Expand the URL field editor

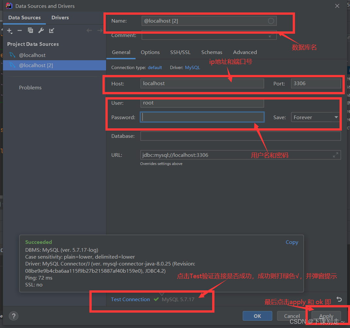(x=336, y=155)
